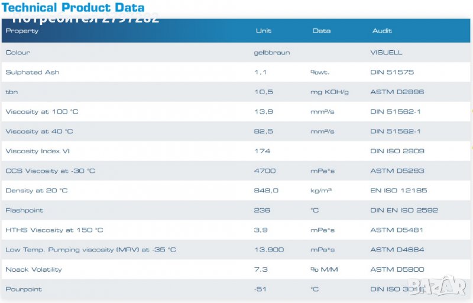Viewport: 473px width, 303px height.
Task: Click the Flashpoint row label
Action: coord(24,210)
